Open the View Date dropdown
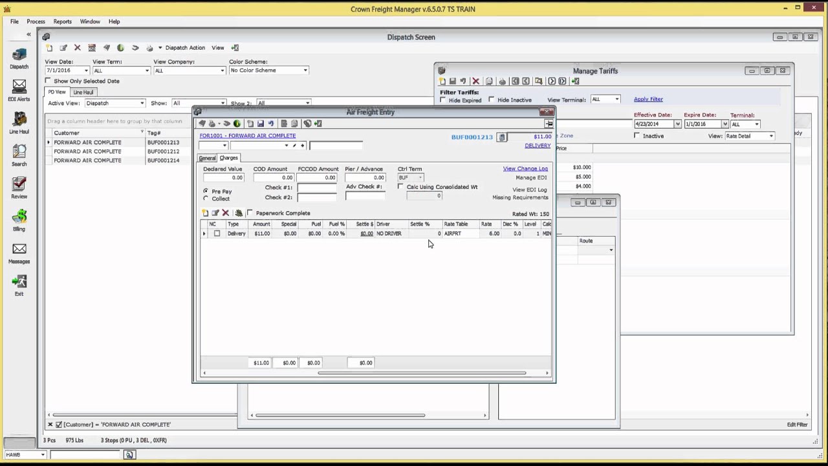Image resolution: width=828 pixels, height=466 pixels. coord(86,71)
